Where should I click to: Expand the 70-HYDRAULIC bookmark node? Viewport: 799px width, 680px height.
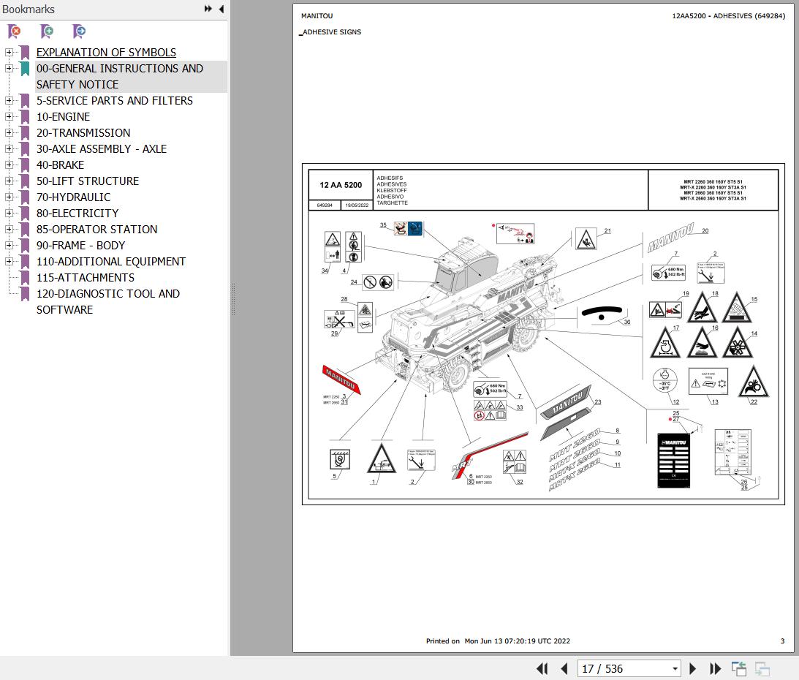point(9,197)
